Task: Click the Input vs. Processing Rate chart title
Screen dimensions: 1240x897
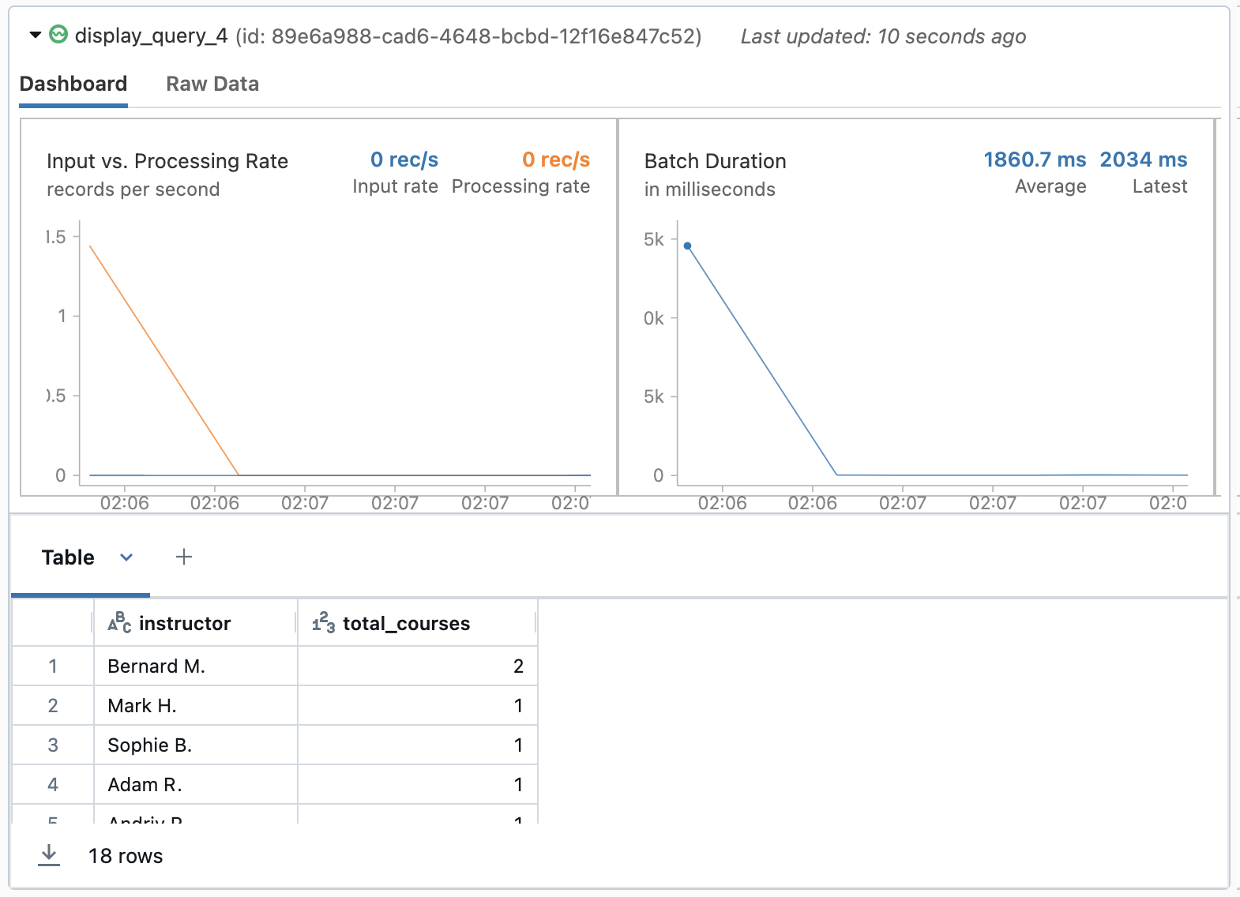Action: tap(167, 161)
